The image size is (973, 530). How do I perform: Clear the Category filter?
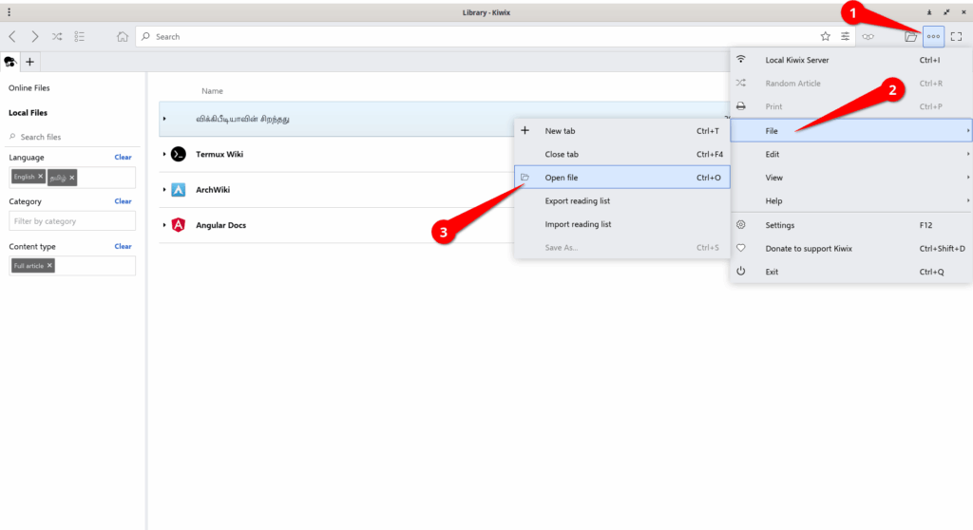pyautogui.click(x=123, y=201)
